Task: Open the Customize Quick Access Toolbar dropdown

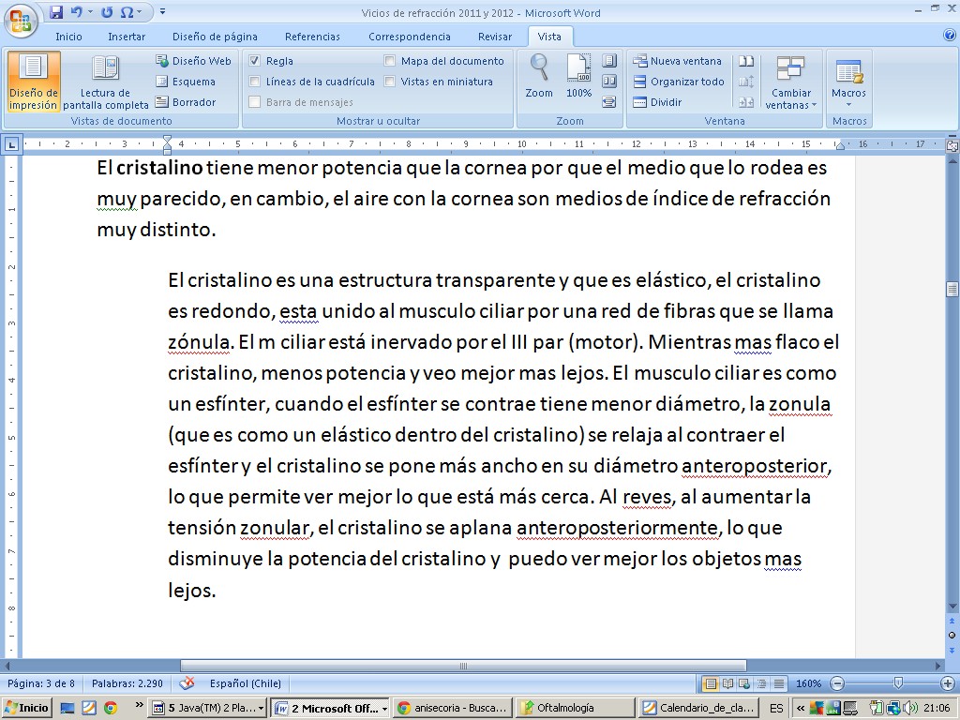Action: click(163, 12)
